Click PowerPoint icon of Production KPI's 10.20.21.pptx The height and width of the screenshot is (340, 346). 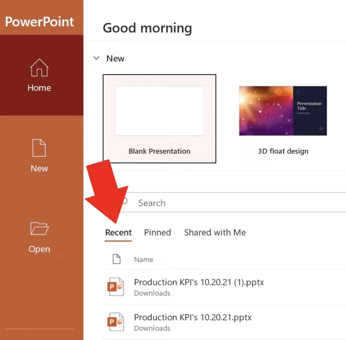pos(116,322)
